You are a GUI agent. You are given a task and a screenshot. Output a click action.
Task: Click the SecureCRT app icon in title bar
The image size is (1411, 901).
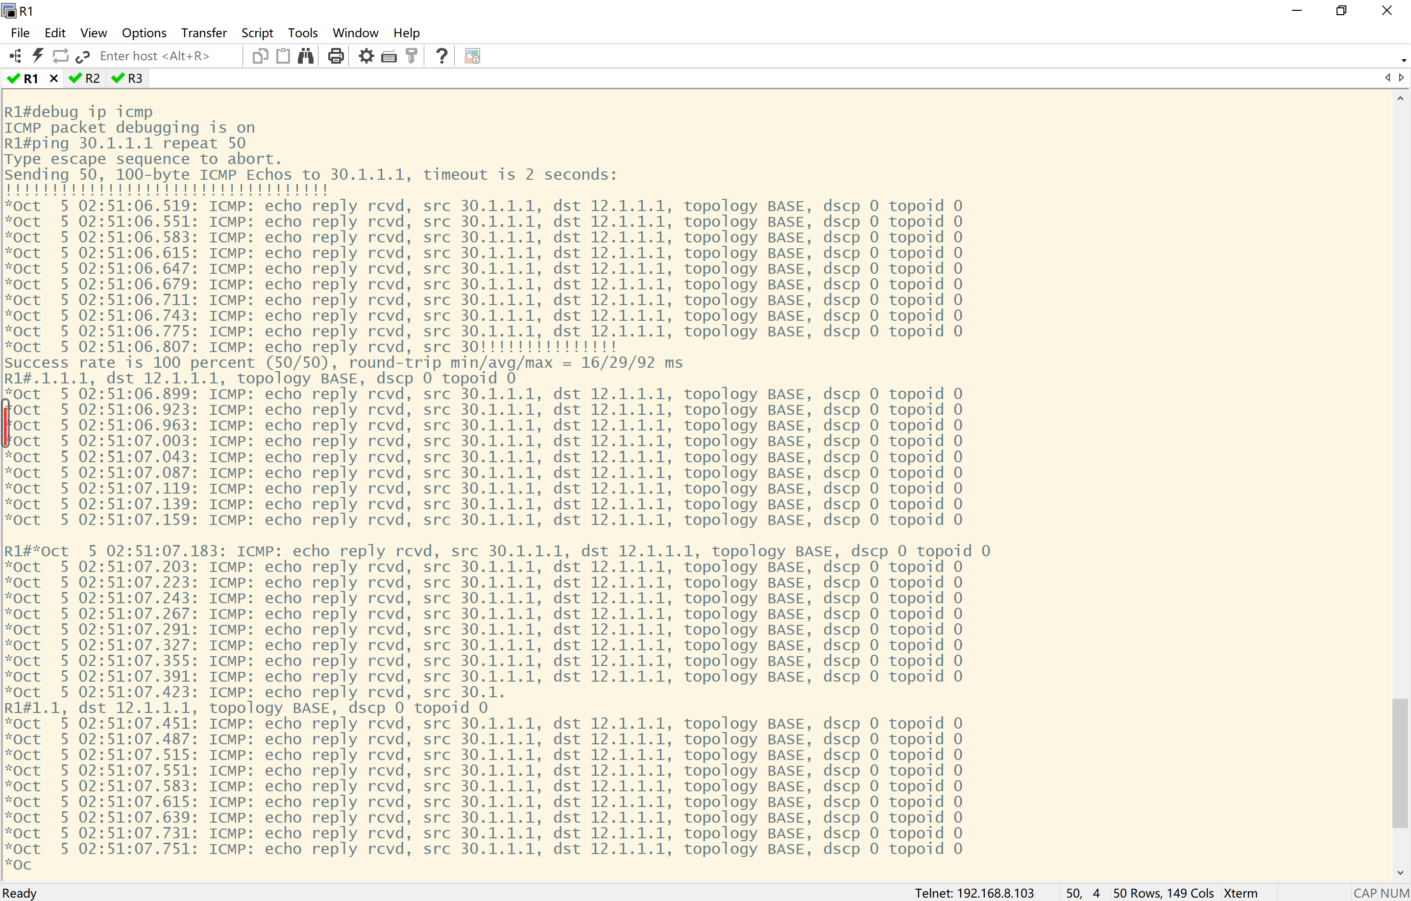point(9,11)
